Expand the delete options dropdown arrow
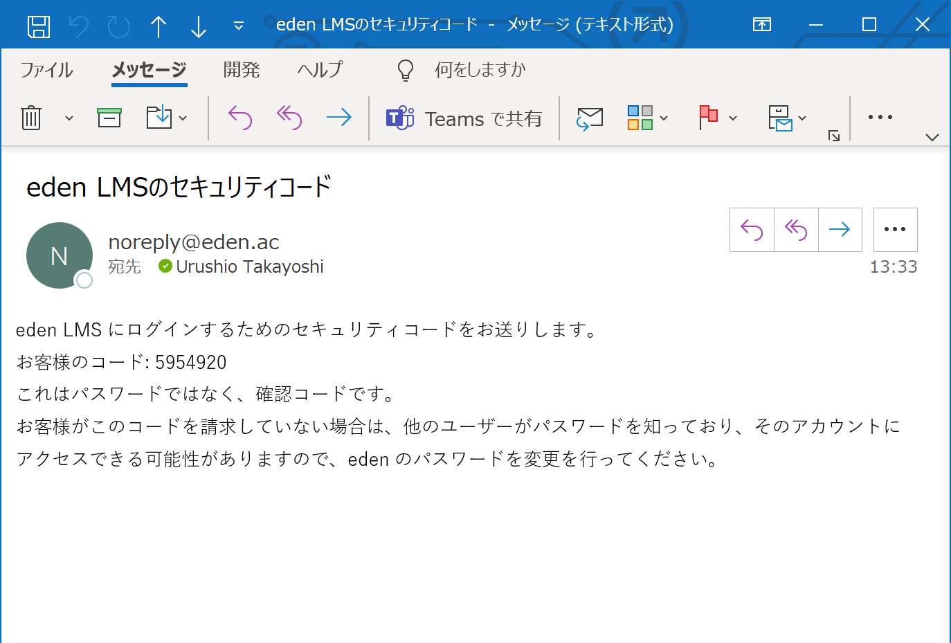Viewport: 951px width, 643px height. (x=69, y=118)
